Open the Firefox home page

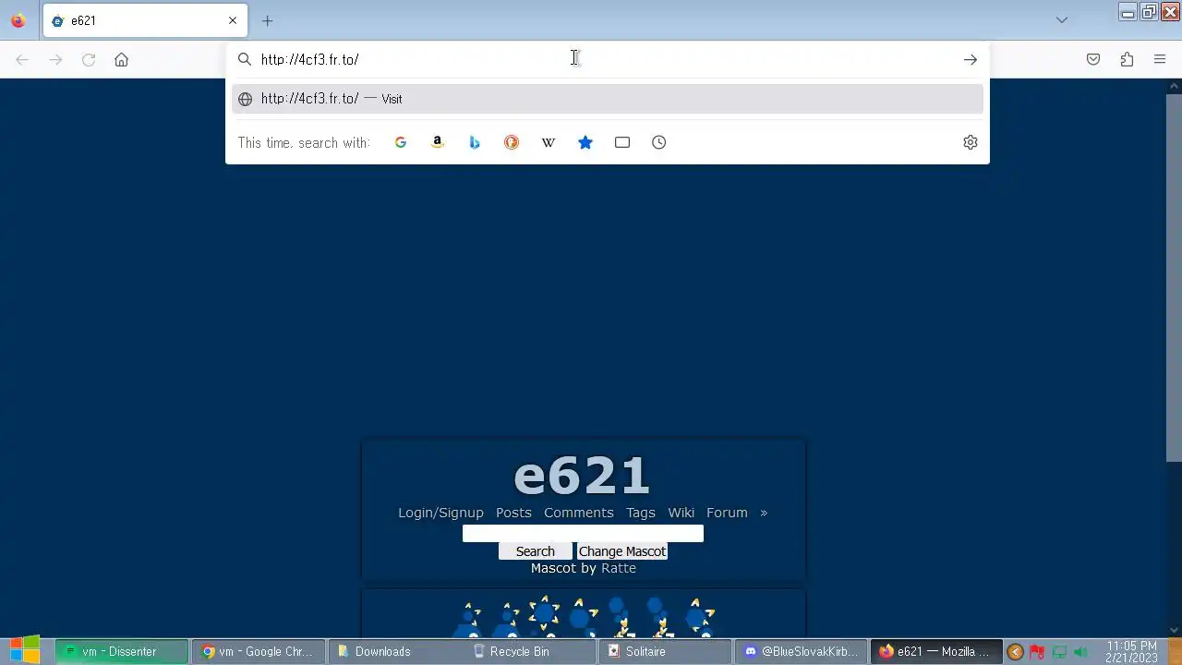click(x=121, y=60)
